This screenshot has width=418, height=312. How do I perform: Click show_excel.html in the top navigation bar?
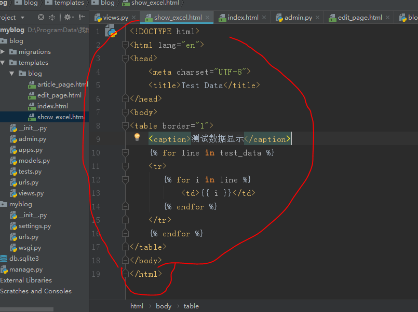pyautogui.click(x=155, y=3)
